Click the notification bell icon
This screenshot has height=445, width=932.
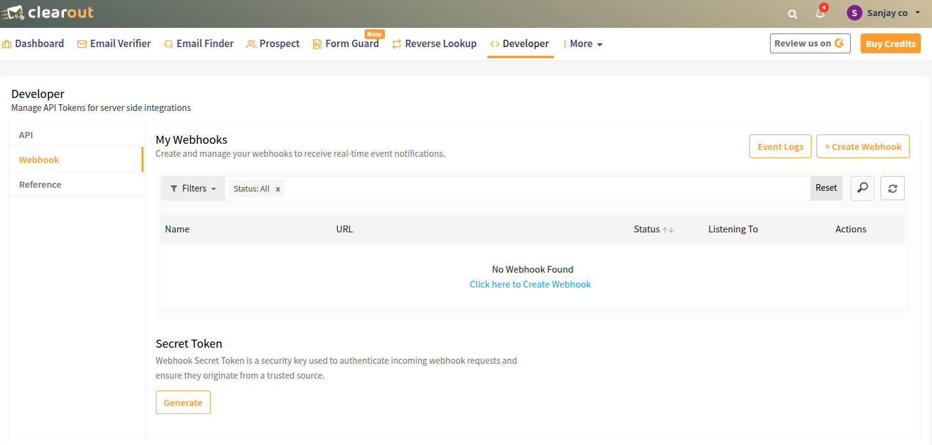coord(819,14)
